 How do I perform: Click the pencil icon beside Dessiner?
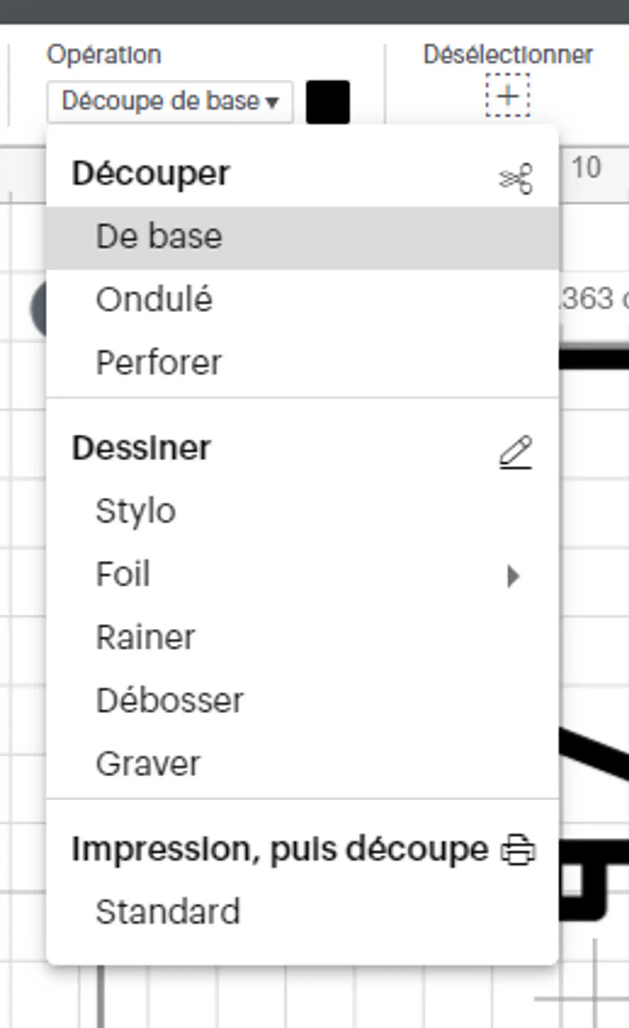[515, 452]
